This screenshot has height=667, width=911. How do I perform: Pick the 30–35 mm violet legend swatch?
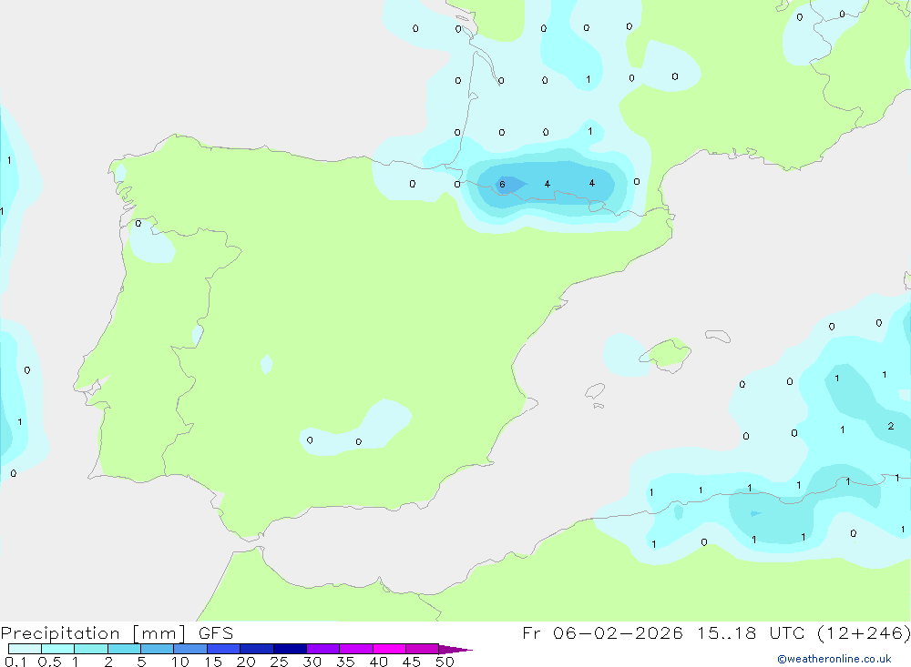click(323, 649)
